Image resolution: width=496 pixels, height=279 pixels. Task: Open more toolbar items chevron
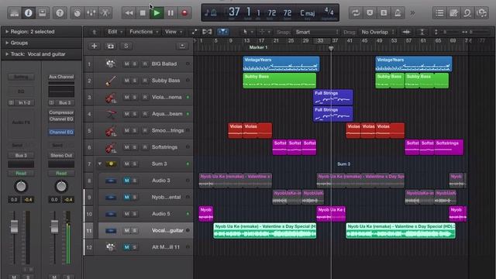point(412,13)
